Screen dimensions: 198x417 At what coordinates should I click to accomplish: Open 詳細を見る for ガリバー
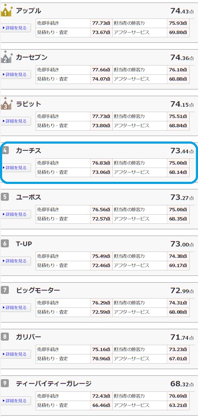[x=16, y=354]
